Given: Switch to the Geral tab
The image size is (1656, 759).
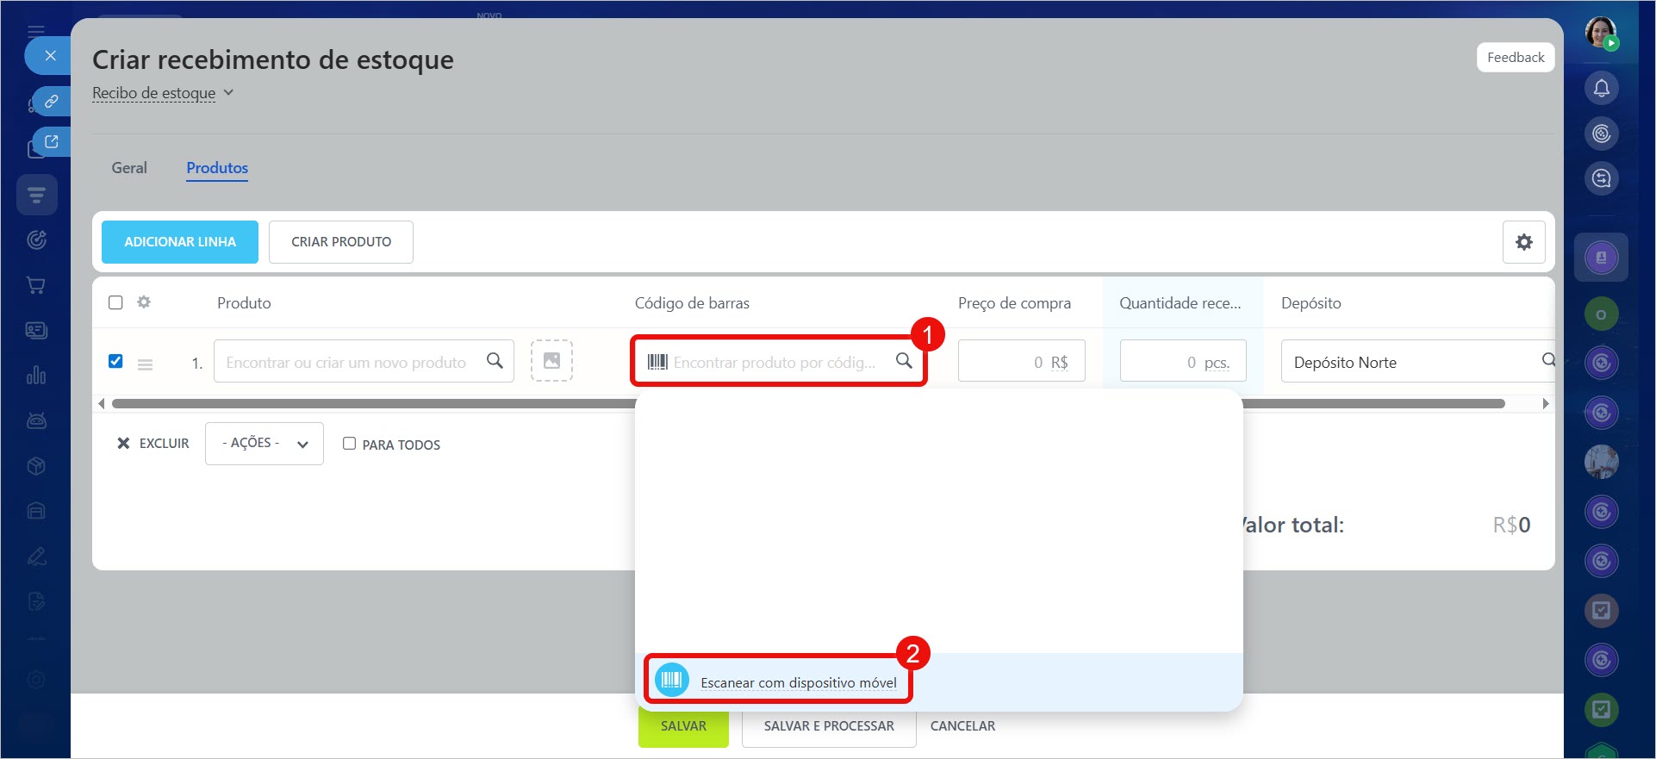Looking at the screenshot, I should (129, 168).
